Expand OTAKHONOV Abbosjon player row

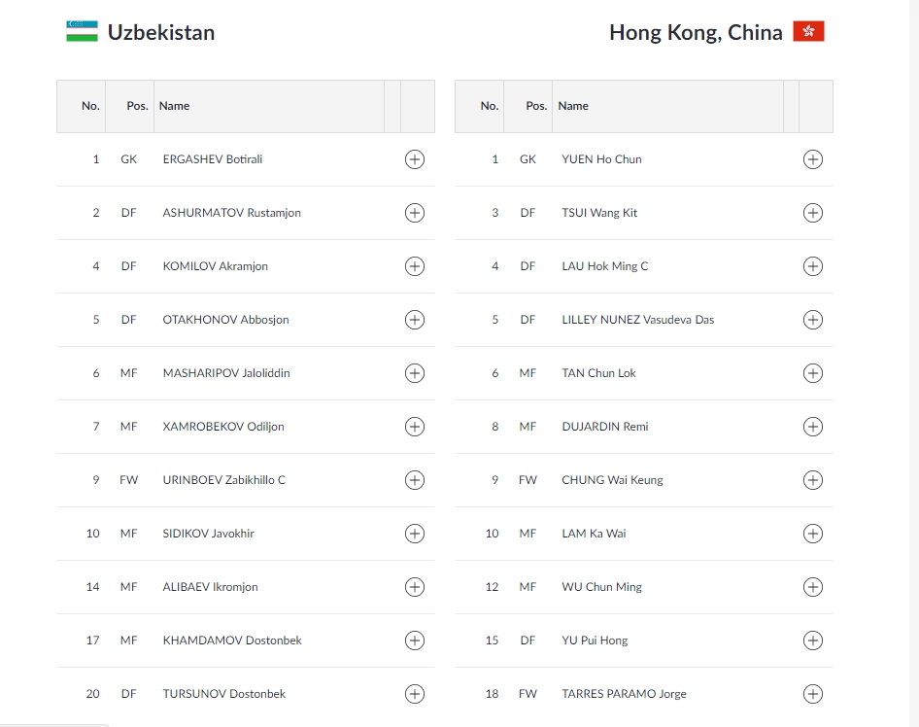point(415,320)
